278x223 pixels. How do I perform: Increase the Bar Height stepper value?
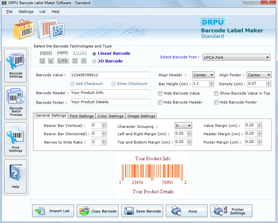pos(211,82)
